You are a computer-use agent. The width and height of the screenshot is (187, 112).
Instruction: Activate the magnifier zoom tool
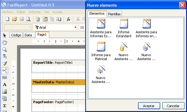pyautogui.click(x=5, y=49)
